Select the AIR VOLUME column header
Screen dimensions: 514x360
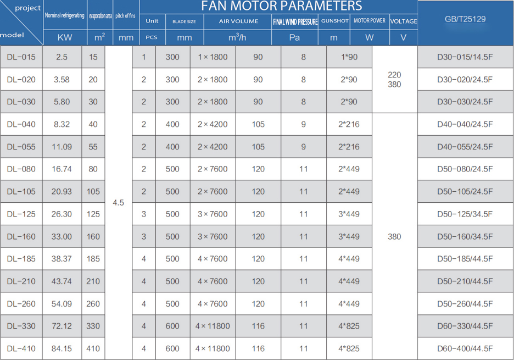[238, 21]
